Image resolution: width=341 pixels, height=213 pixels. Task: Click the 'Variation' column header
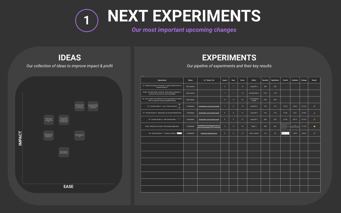pyautogui.click(x=295, y=80)
